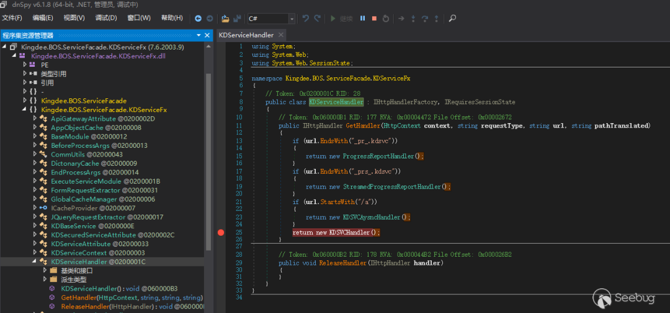Screen dimensions: 670x313
Task: Click the restart debugging icon
Action: (x=386, y=19)
